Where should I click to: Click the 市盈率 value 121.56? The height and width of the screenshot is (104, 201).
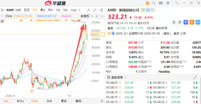[x=165, y=62]
